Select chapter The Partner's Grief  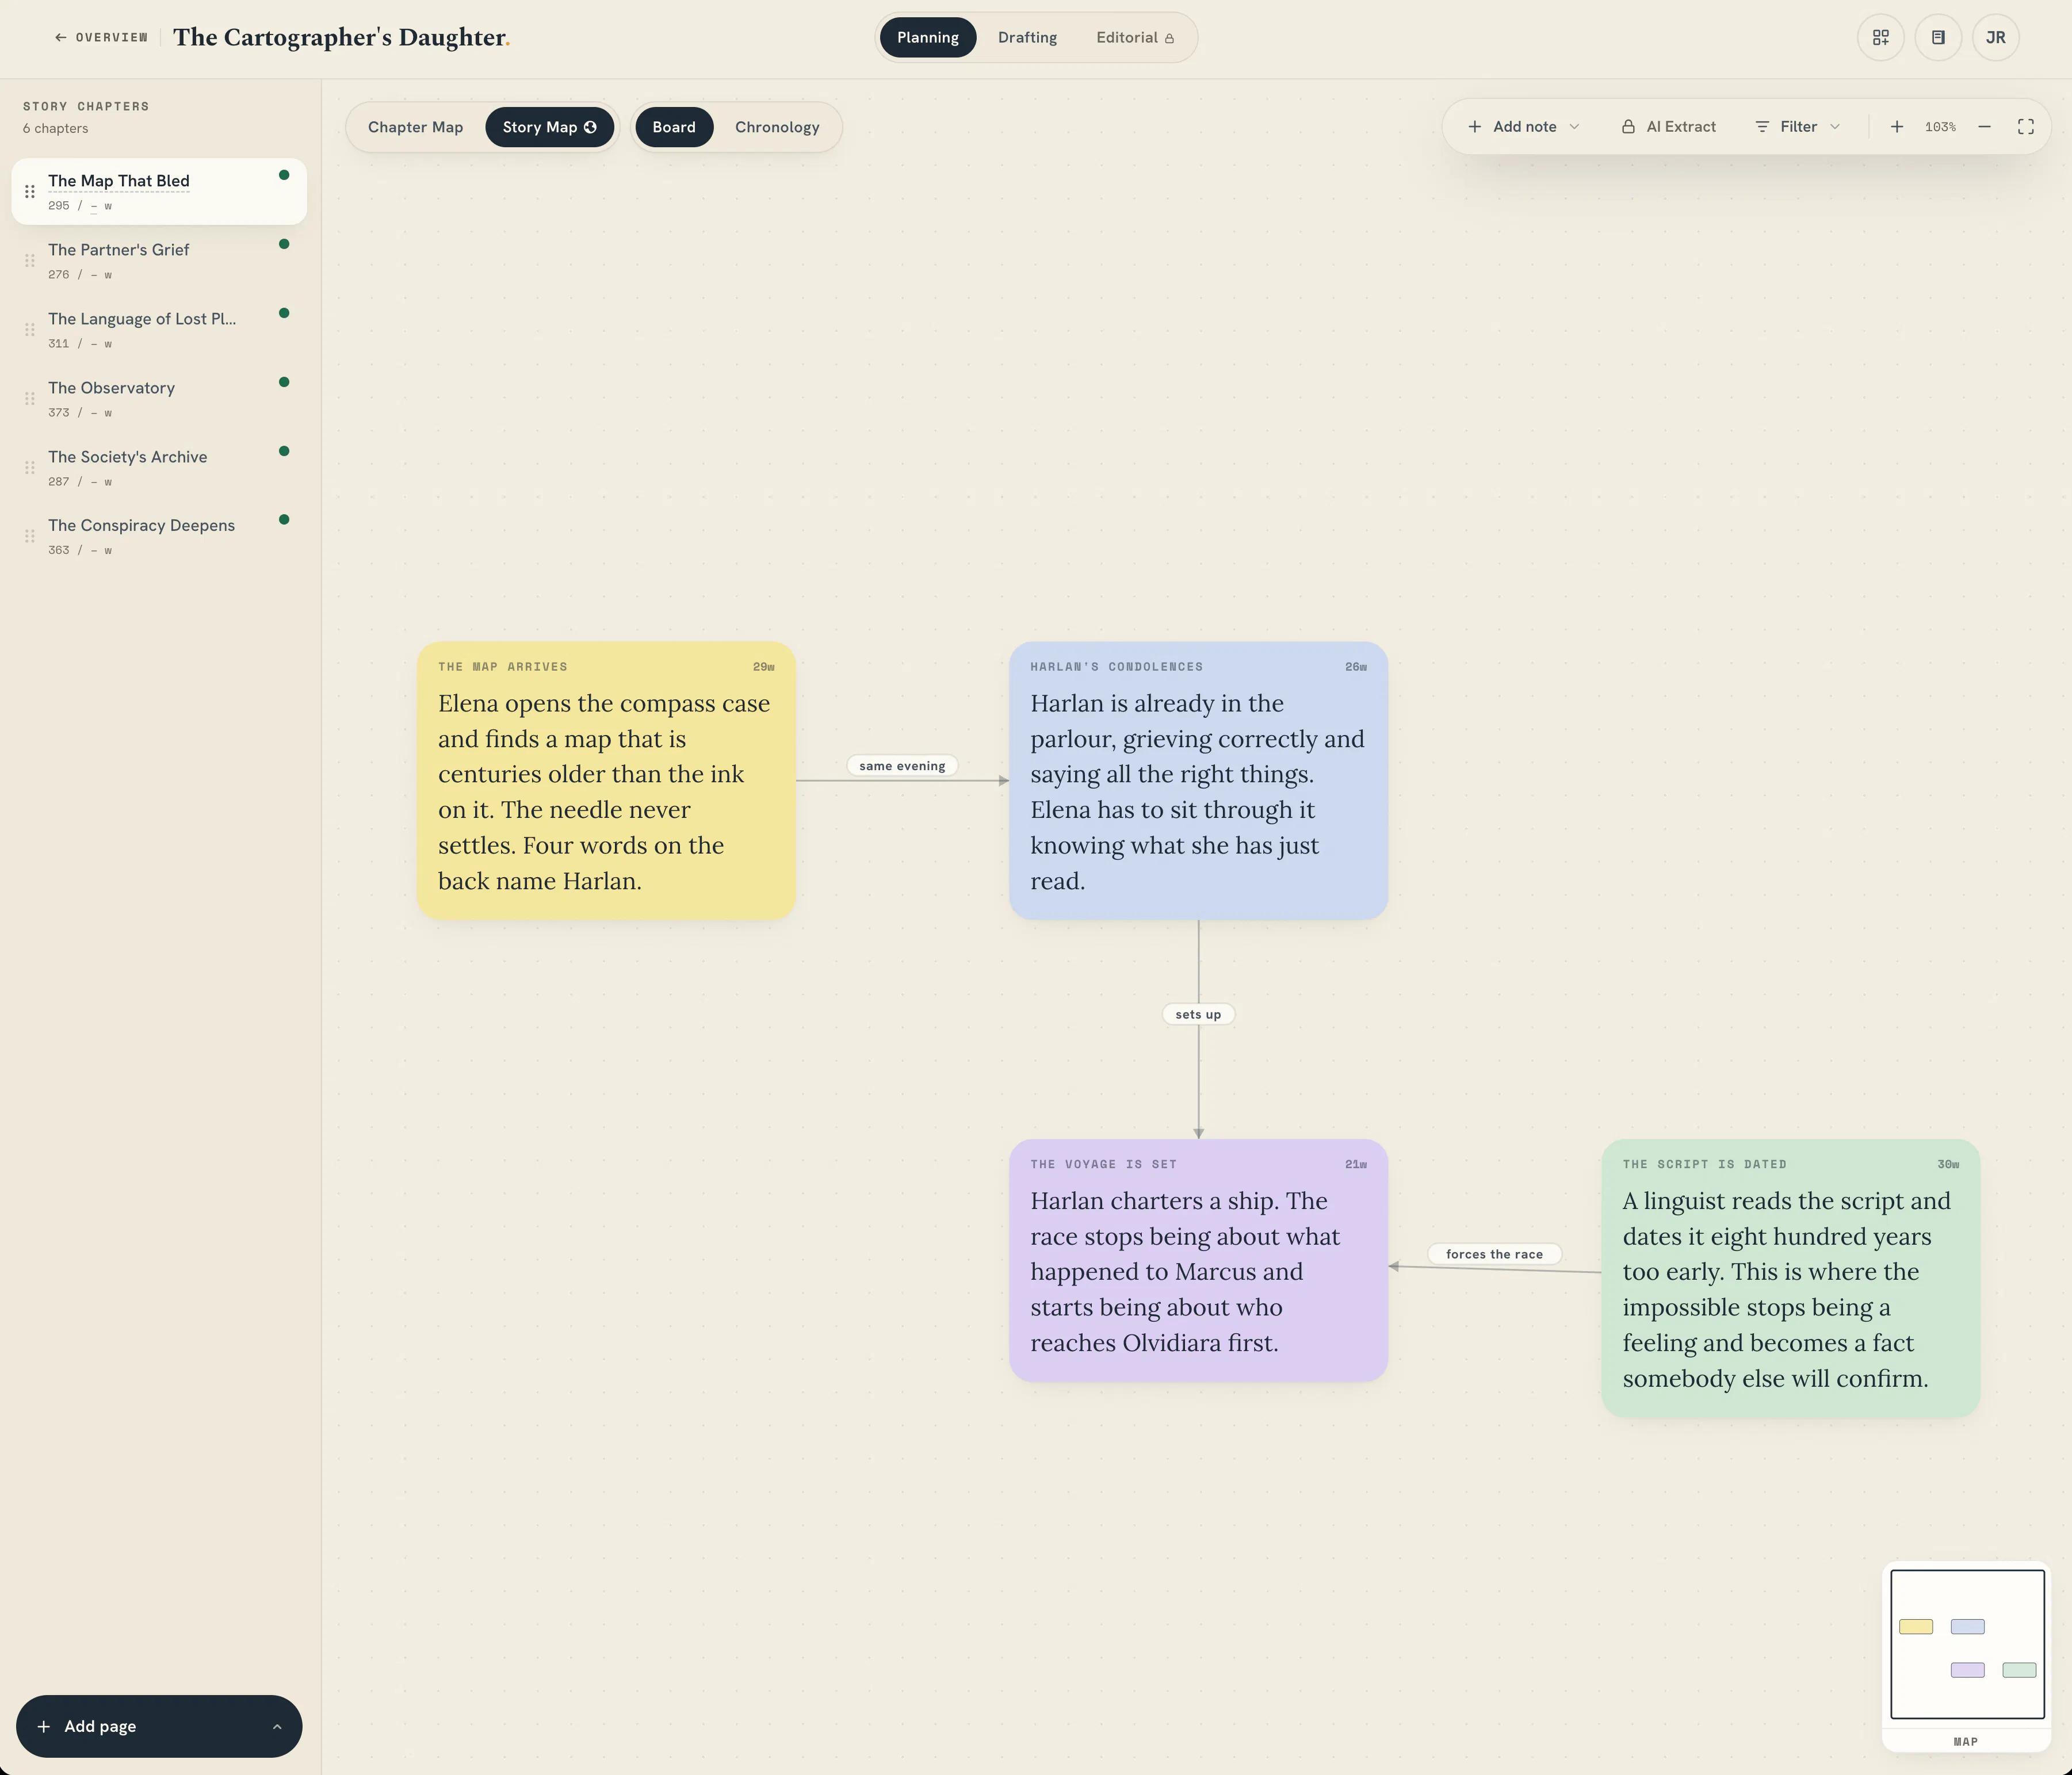159,260
